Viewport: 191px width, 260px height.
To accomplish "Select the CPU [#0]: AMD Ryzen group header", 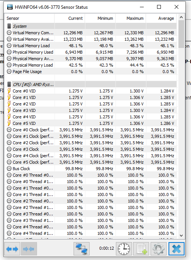I will (91, 85).
